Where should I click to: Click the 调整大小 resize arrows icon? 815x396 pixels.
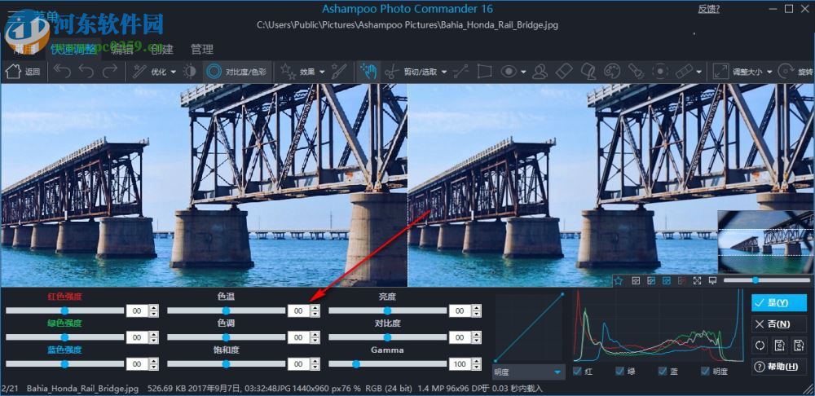720,72
